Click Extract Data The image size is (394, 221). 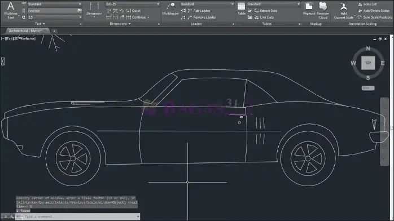266,11
